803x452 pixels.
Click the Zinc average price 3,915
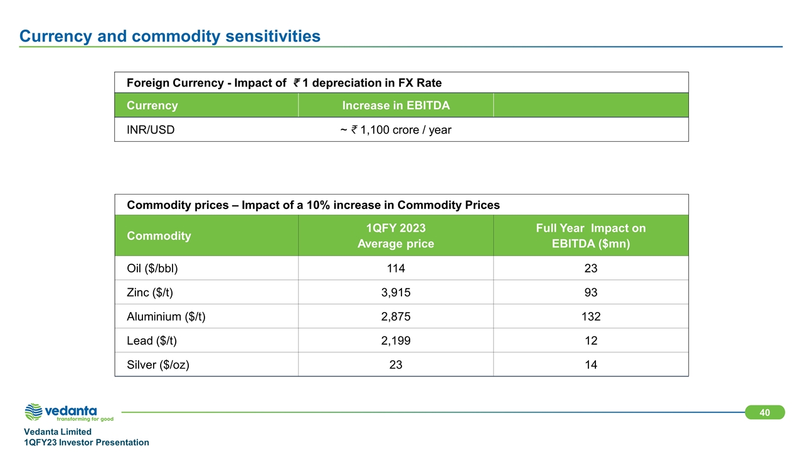tap(396, 293)
